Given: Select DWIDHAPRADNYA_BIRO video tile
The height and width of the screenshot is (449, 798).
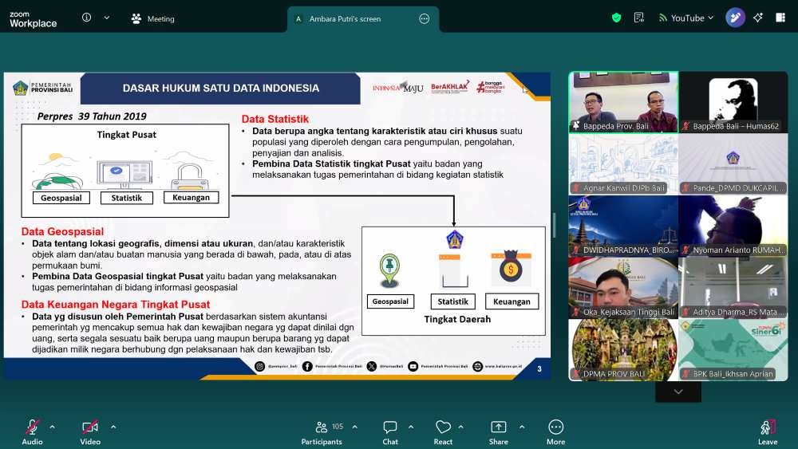Looking at the screenshot, I should 623,226.
